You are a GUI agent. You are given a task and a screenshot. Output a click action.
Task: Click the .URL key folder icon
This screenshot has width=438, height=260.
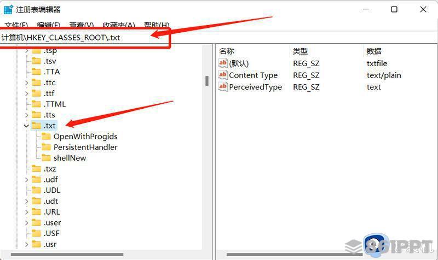36,212
